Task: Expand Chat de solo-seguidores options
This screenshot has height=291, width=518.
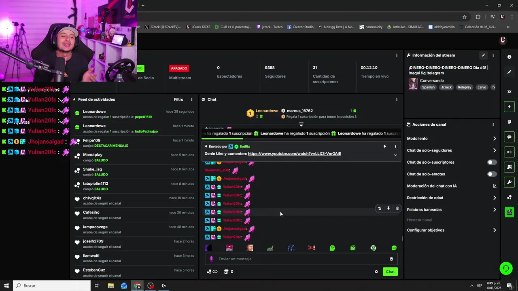Action: click(x=495, y=150)
